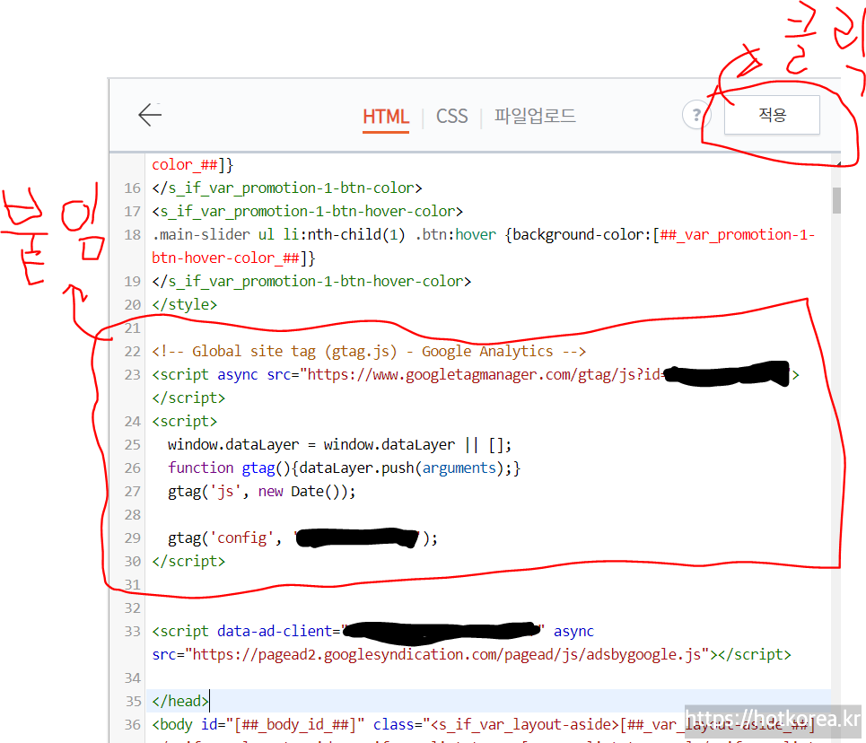Click the 적용 apply button

[x=772, y=115]
